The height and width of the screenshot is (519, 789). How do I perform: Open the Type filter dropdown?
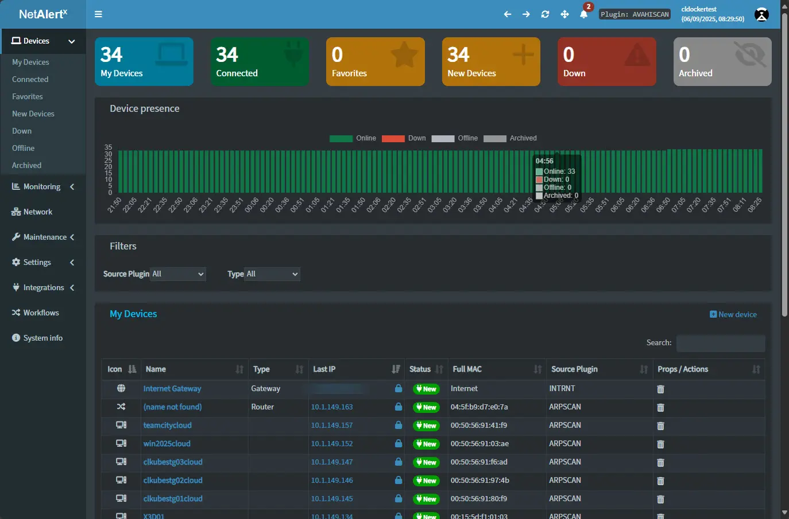272,274
